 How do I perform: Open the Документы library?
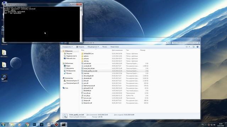(x=70, y=68)
